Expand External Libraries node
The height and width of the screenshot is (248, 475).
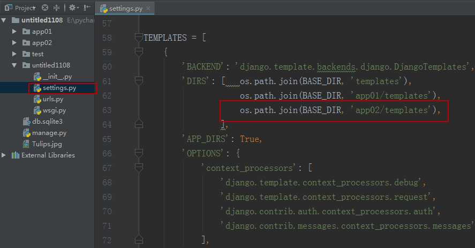[x=4, y=155]
